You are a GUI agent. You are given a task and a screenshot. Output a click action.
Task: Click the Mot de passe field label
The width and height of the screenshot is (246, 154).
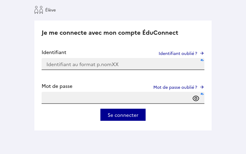pyautogui.click(x=57, y=86)
